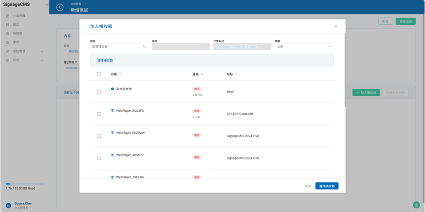Image resolution: width=425 pixels, height=212 pixels.
Task: Click the Windows icon of the first player
Action: [112, 89]
